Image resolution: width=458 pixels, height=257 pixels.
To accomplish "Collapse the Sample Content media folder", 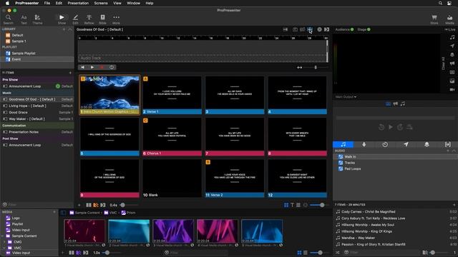I will (x=3, y=236).
